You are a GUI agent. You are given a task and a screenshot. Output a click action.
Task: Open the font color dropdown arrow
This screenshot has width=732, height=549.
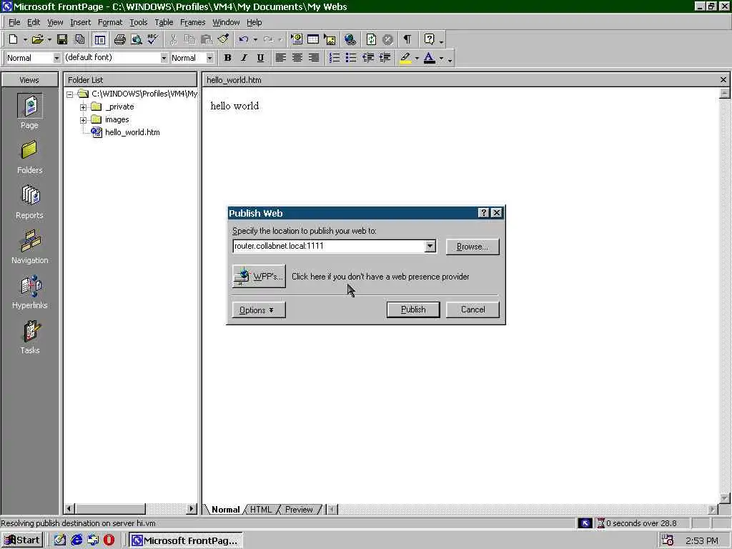coord(441,59)
